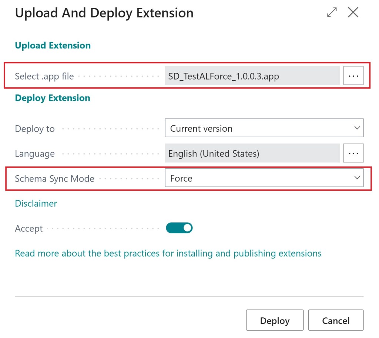Click the Schema Sync Mode field label
The image size is (379, 338).
coord(54,179)
